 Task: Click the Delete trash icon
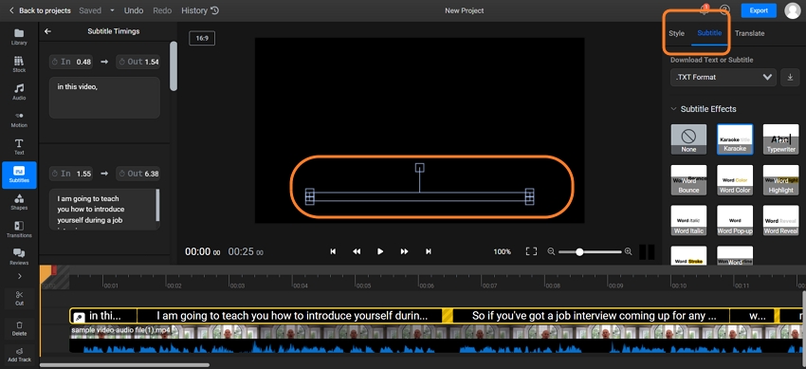(19, 328)
